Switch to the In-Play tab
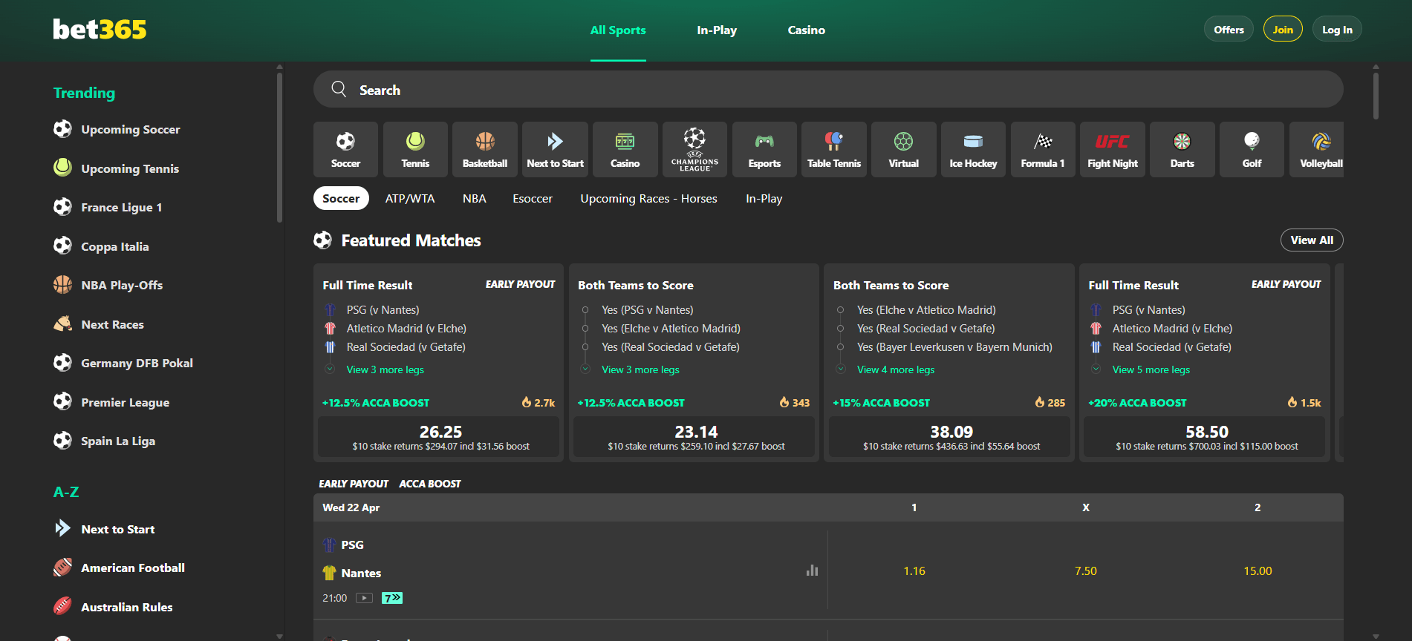This screenshot has height=641, width=1412. (x=716, y=30)
